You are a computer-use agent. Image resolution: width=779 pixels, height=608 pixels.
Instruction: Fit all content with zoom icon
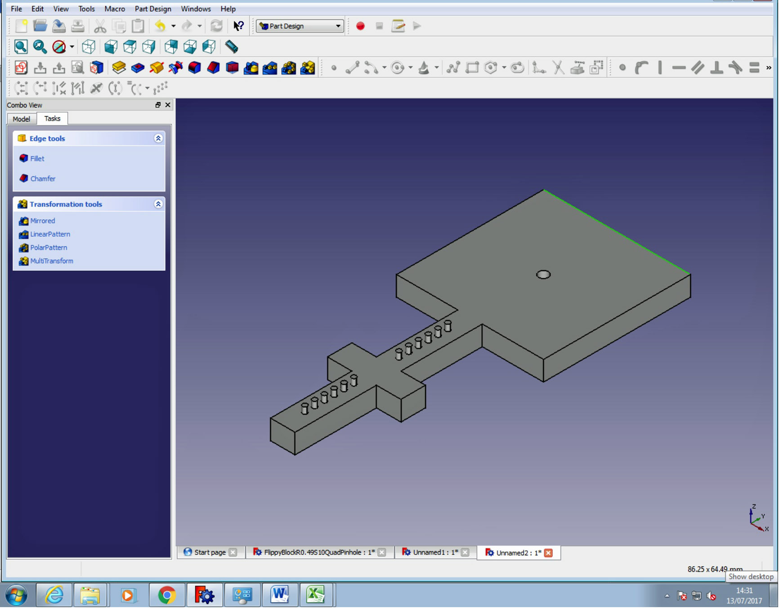(x=21, y=46)
